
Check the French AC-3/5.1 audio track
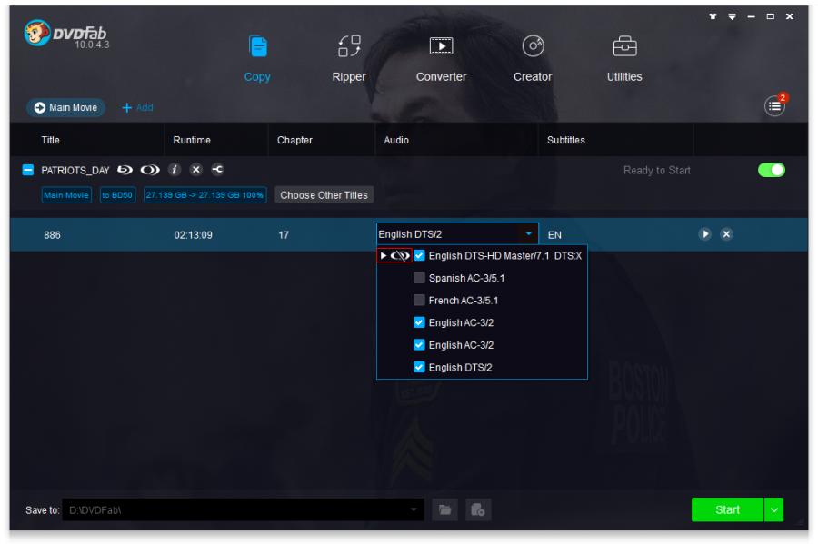pyautogui.click(x=419, y=300)
